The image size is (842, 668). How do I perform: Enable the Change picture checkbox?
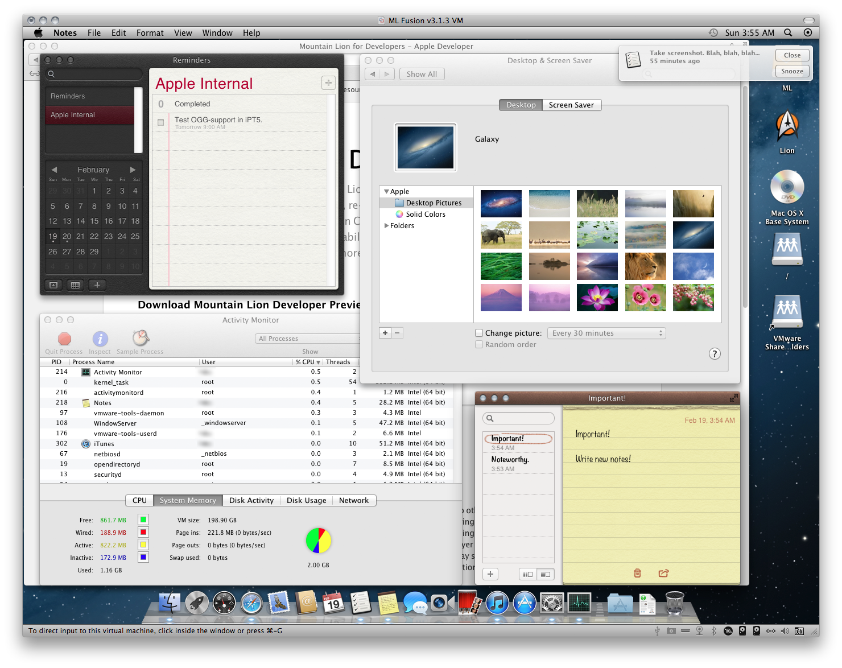pos(479,333)
